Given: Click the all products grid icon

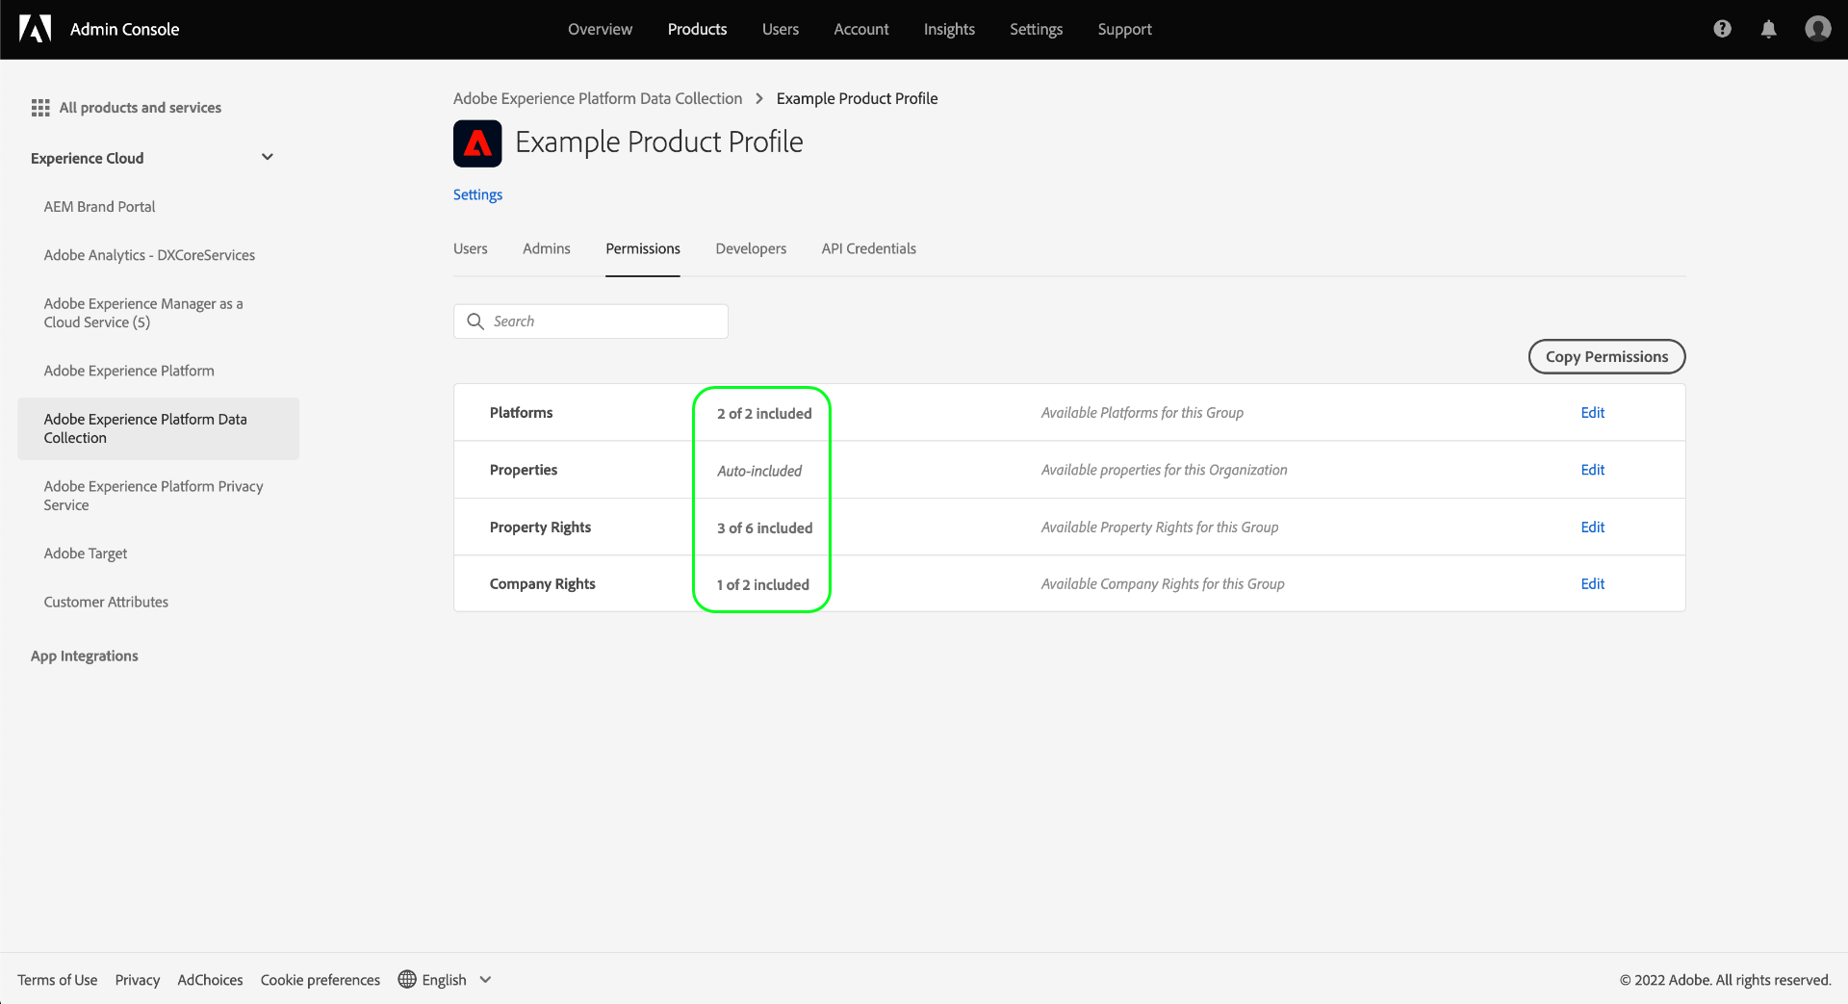Looking at the screenshot, I should tap(40, 108).
